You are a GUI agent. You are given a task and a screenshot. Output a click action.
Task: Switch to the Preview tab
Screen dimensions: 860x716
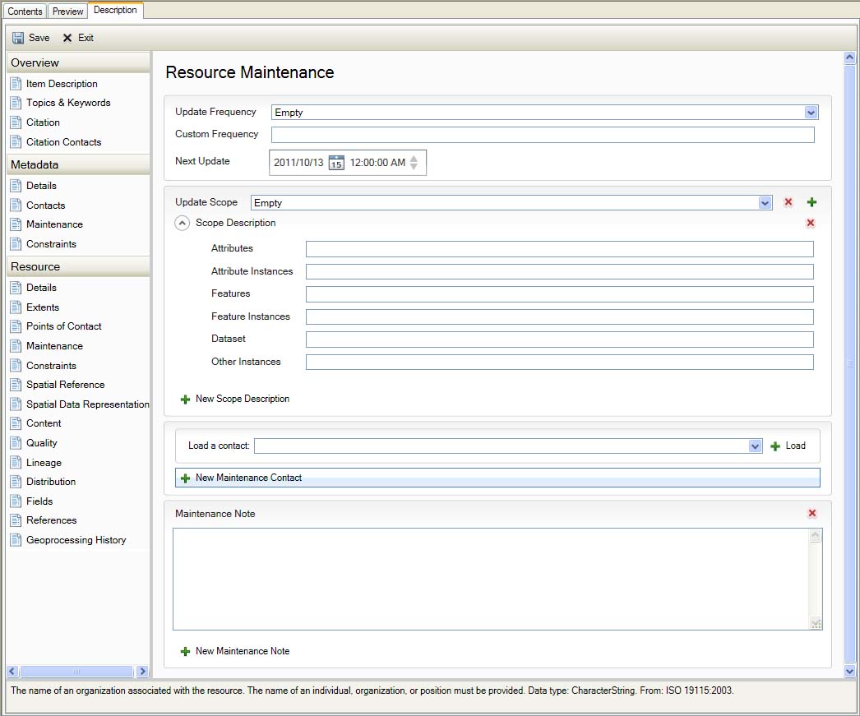pos(68,12)
